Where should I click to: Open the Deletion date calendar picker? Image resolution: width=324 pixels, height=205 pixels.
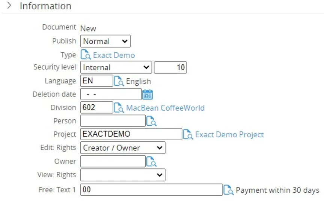(148, 94)
